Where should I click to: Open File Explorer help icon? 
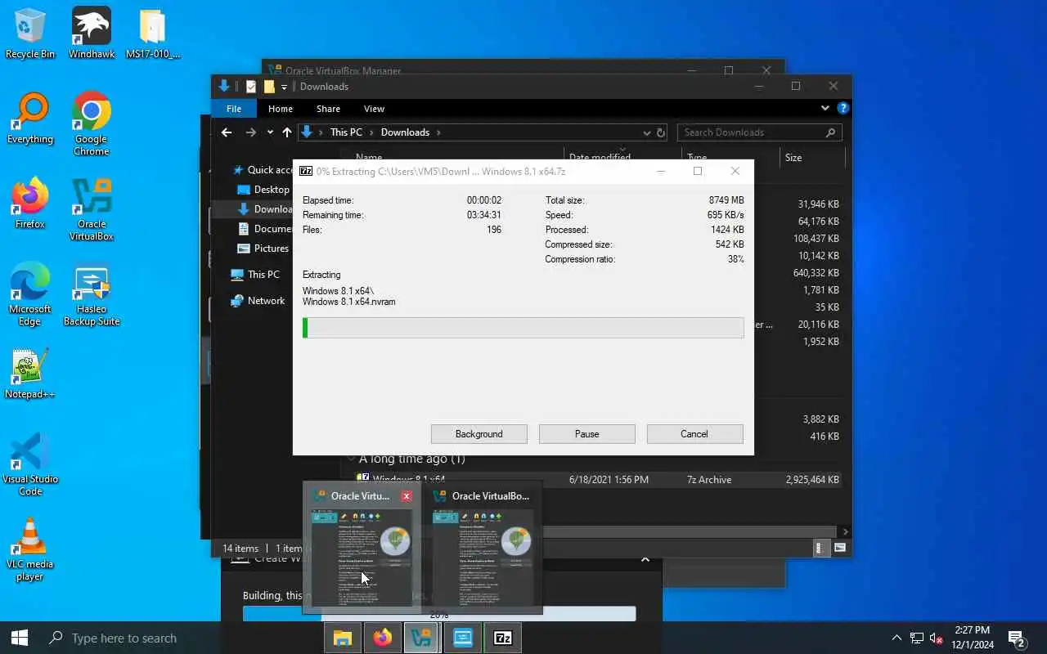843,108
